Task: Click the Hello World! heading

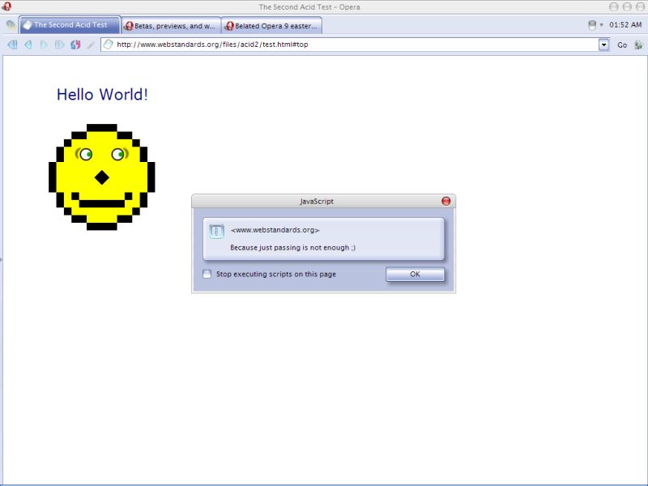Action: coord(102,95)
